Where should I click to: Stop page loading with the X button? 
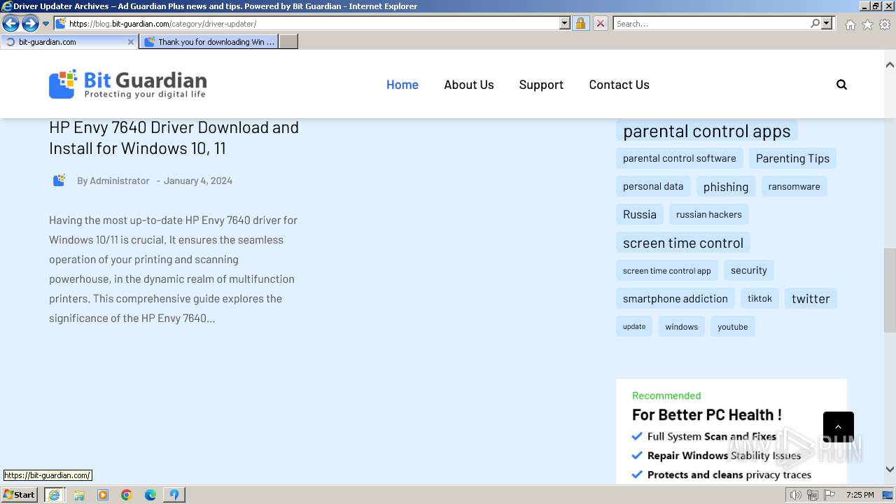pyautogui.click(x=601, y=24)
